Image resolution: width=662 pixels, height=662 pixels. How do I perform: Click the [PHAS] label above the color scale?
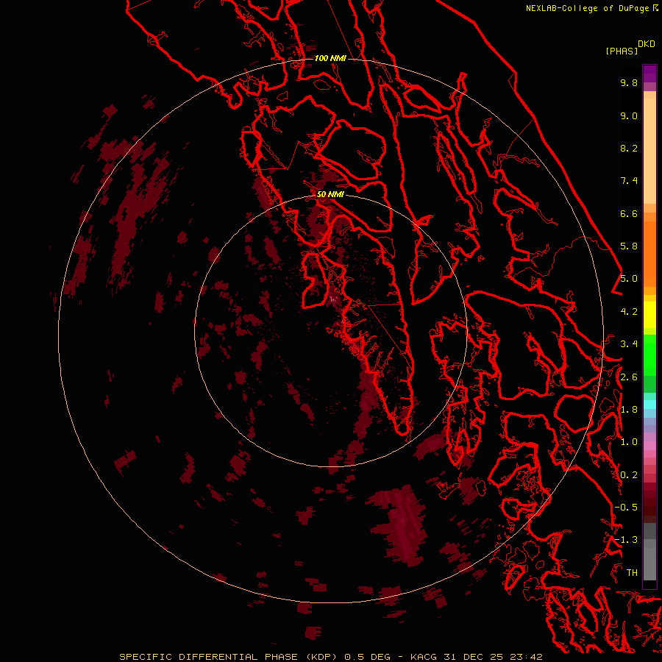click(622, 51)
